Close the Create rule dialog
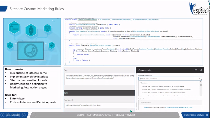Viewport: 210px width, 118px height. point(201,70)
